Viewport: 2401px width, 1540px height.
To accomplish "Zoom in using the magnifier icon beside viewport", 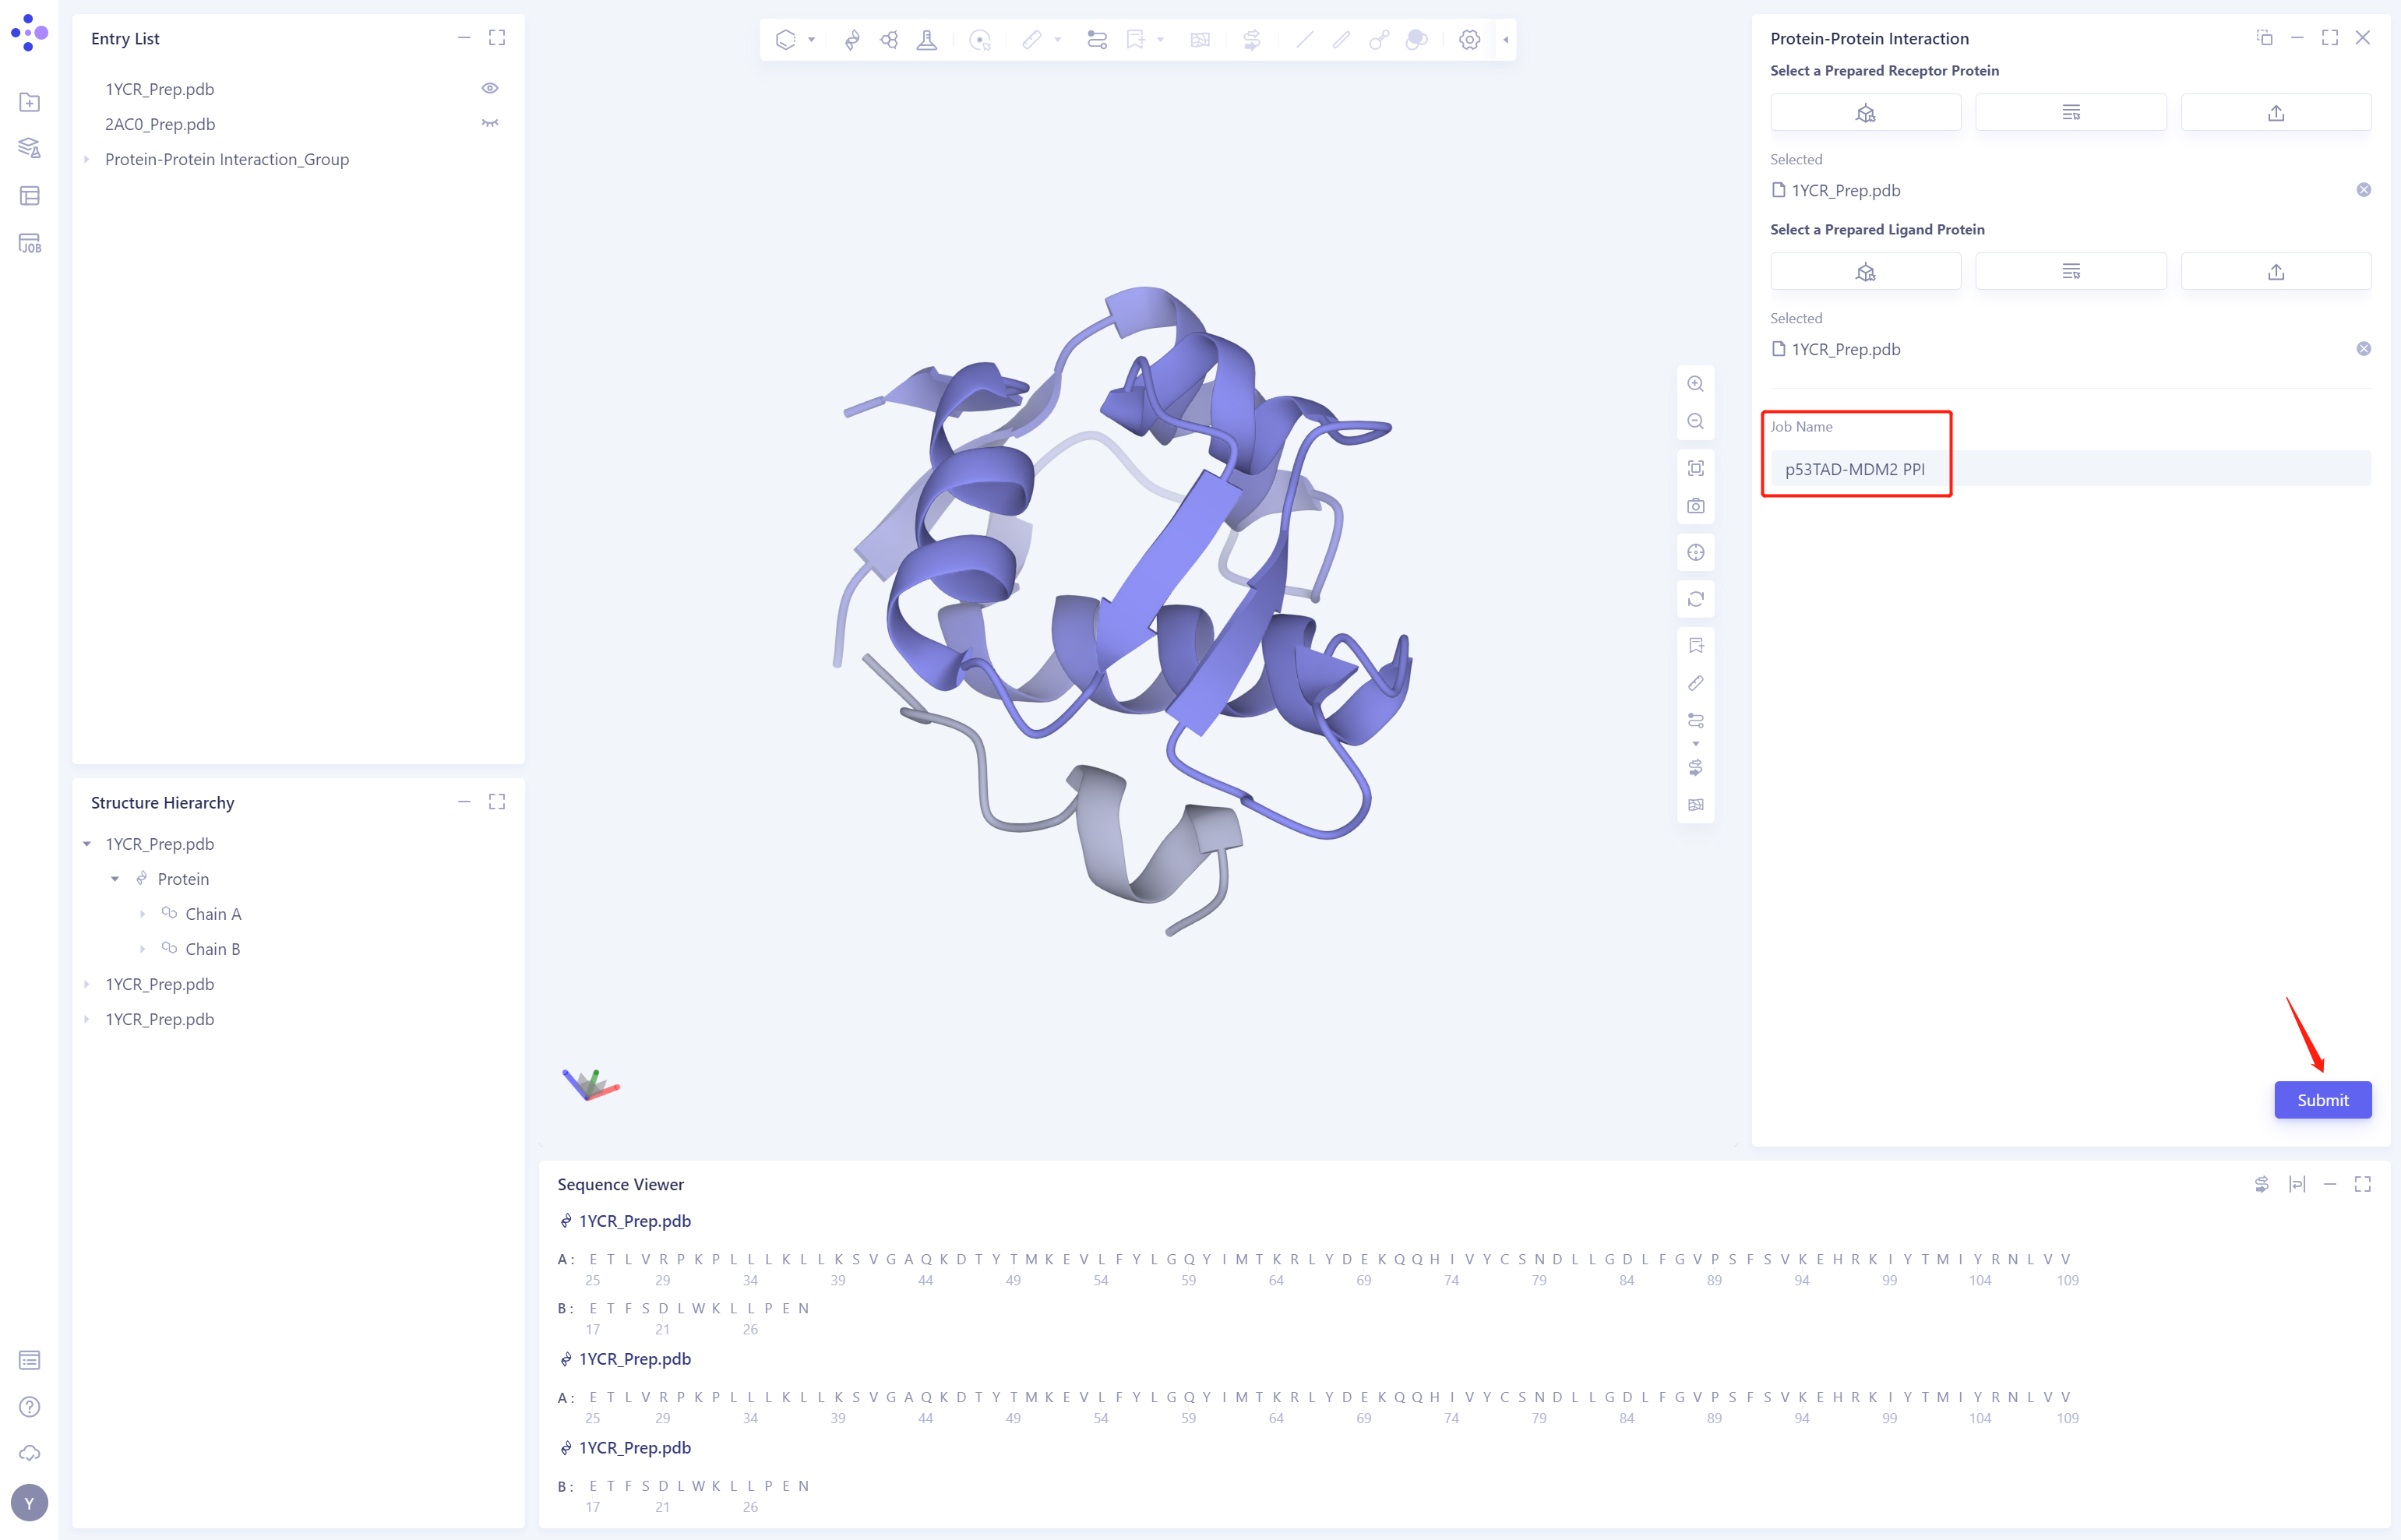I will tap(1695, 383).
